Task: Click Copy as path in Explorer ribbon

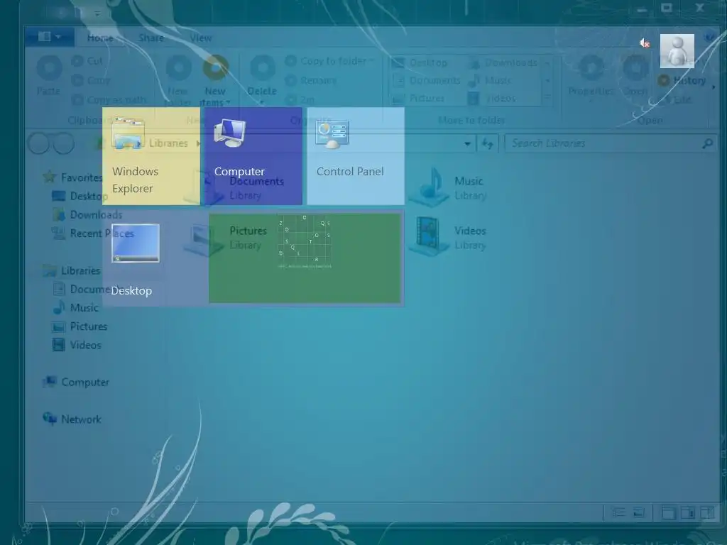Action: (x=109, y=99)
